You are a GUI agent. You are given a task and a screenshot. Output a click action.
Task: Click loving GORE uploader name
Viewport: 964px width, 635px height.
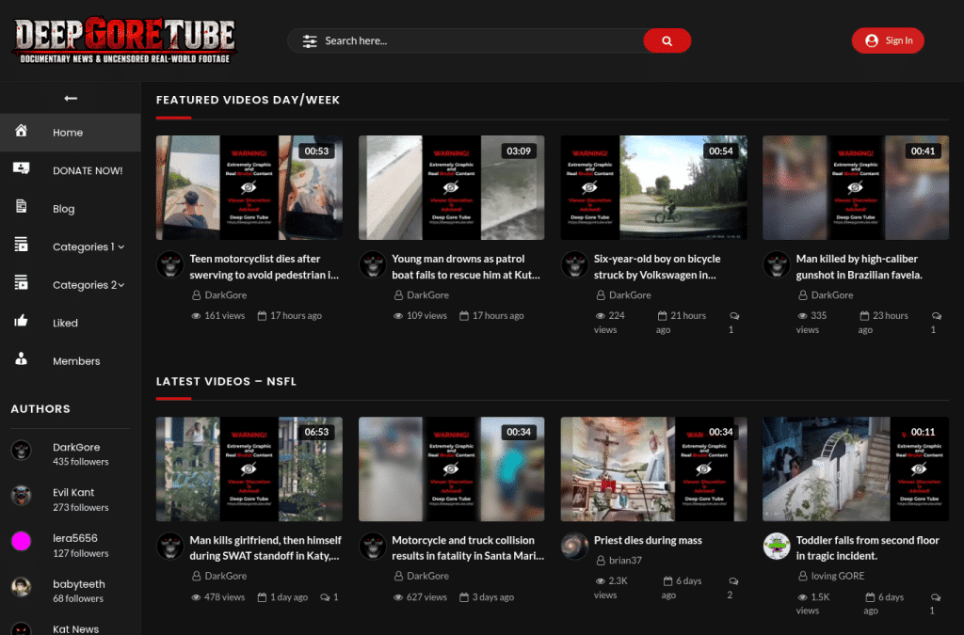tap(837, 576)
